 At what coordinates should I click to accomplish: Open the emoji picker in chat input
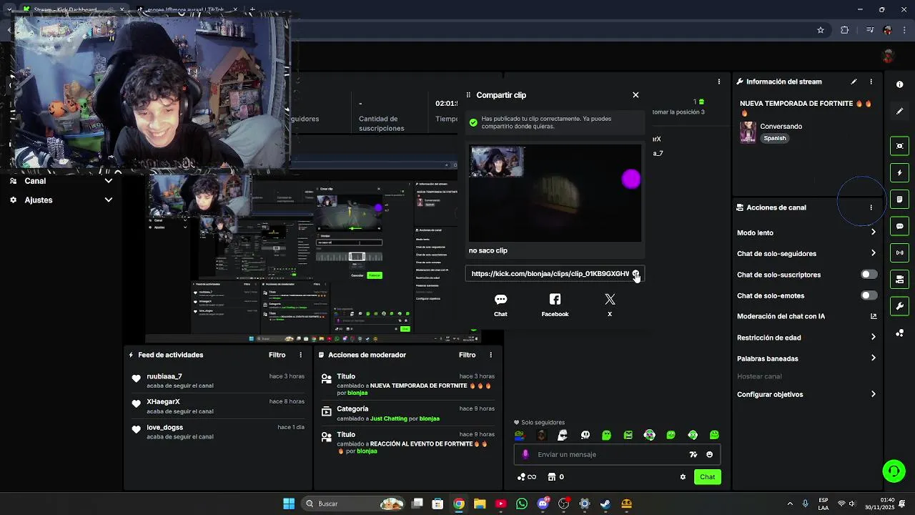pyautogui.click(x=709, y=454)
